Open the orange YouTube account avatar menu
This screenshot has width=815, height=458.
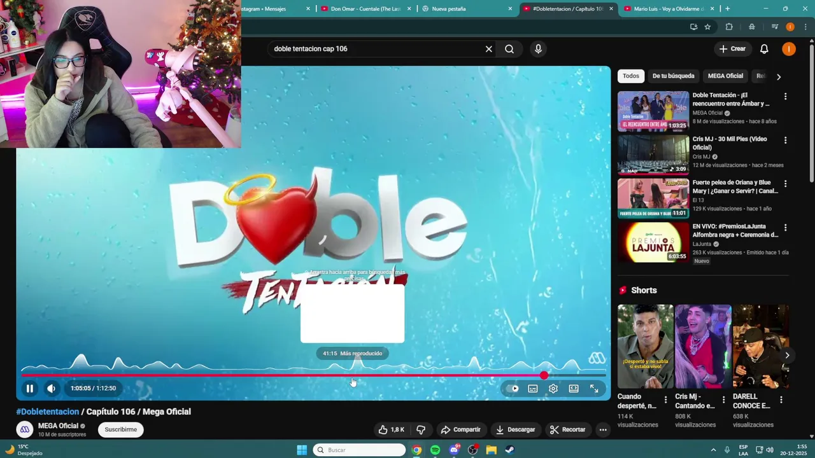point(789,49)
